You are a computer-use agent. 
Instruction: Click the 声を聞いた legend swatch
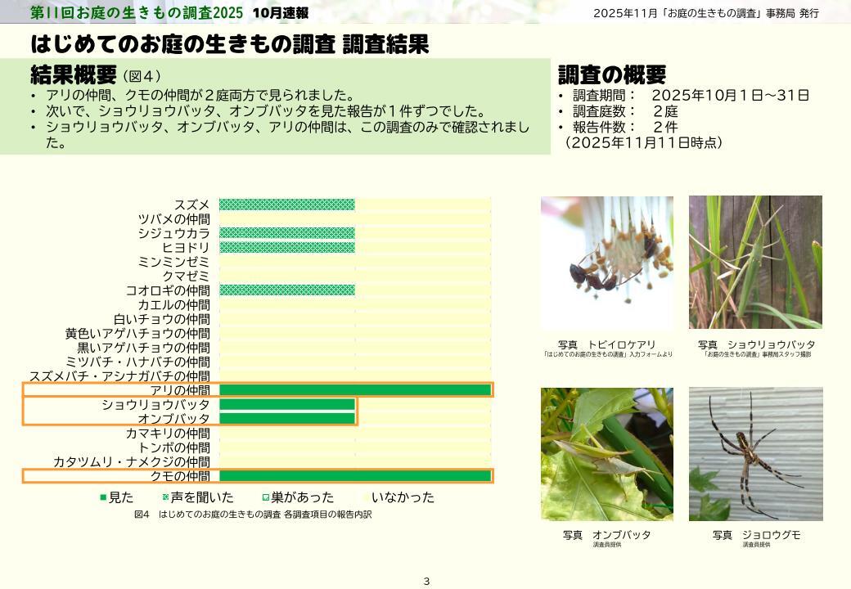pos(165,497)
